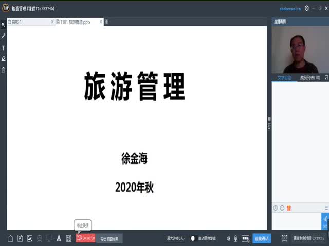The height and width of the screenshot is (246, 329).
Task: Select the pen drawing tool
Action: 3,36
